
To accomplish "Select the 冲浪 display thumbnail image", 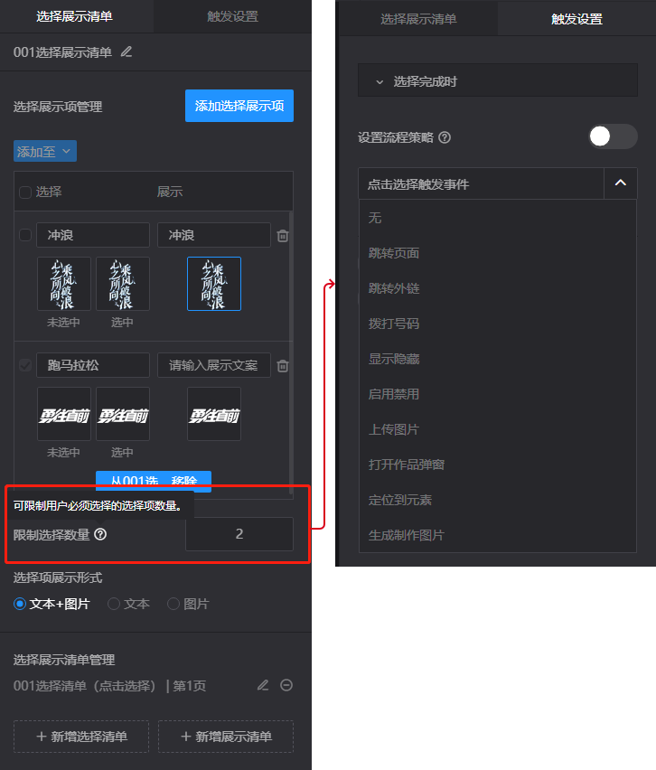I will [214, 284].
